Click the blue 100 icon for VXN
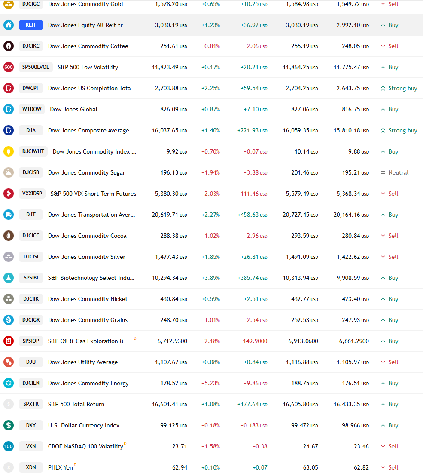 coord(9,446)
